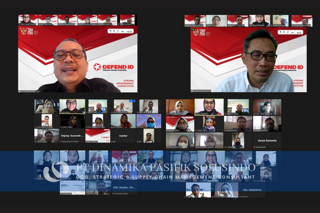Click the DEFEND ID logo behind right speaker
The width and height of the screenshot is (320, 213).
click(x=288, y=68)
